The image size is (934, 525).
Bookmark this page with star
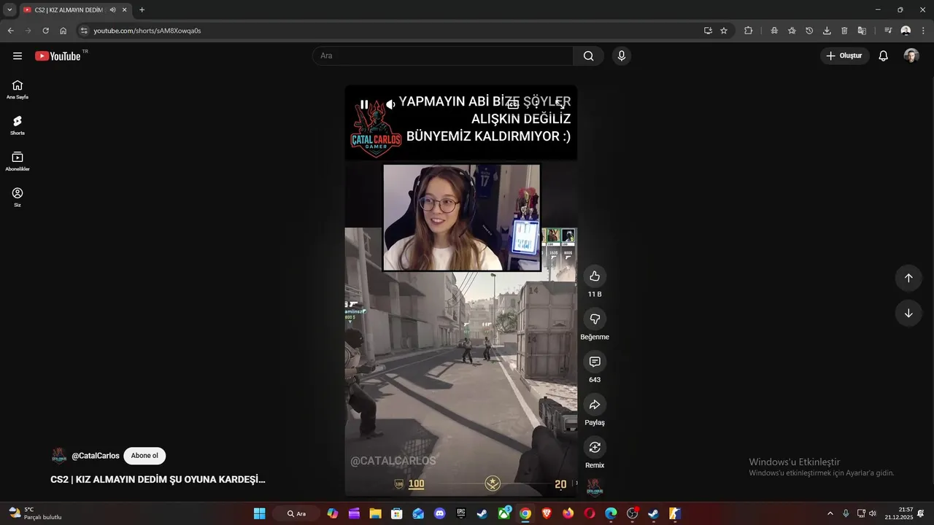[724, 31]
